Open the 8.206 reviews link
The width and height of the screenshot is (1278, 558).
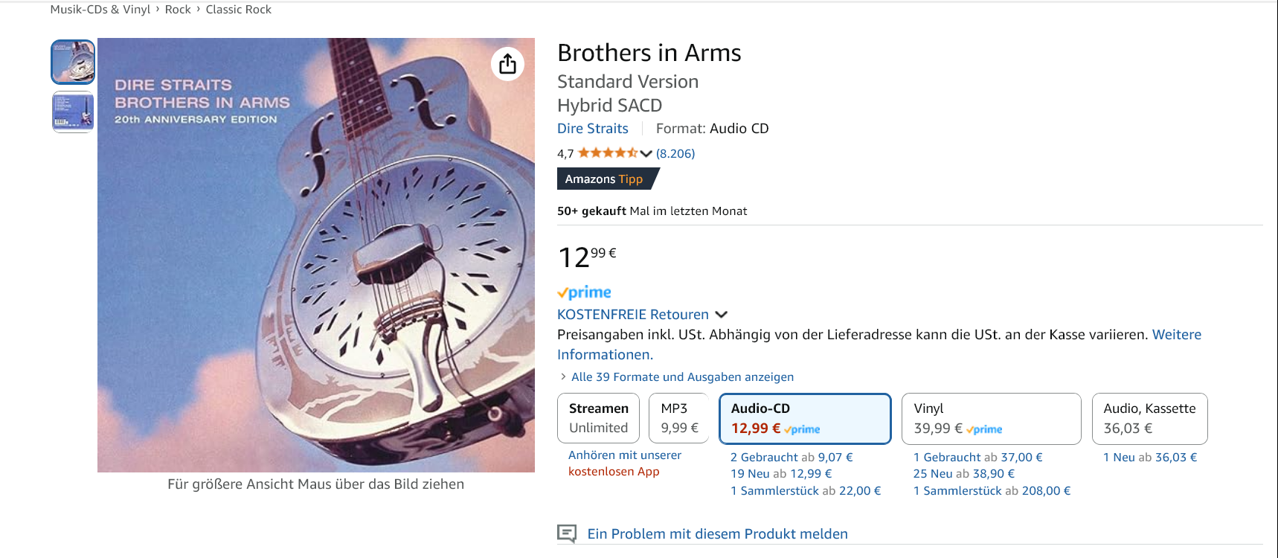click(675, 154)
